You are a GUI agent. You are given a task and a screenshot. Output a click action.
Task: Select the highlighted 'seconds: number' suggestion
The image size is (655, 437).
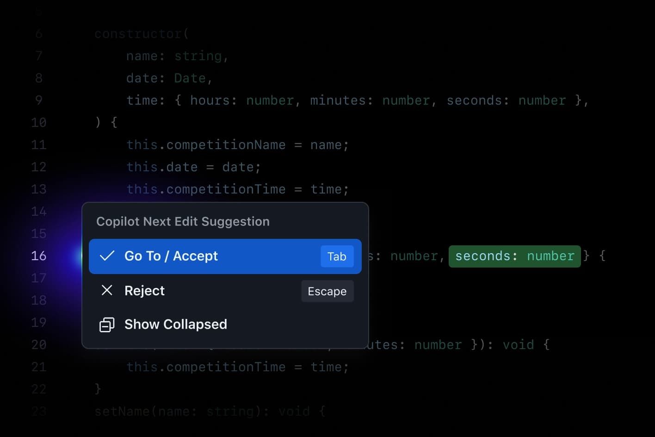pyautogui.click(x=514, y=256)
